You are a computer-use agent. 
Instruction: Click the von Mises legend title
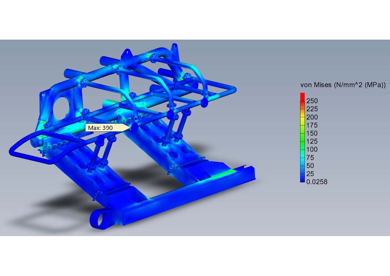tap(343, 85)
